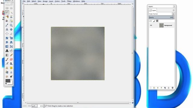Select the Ellipse Select tool
193x108 pixels.
point(11,8)
